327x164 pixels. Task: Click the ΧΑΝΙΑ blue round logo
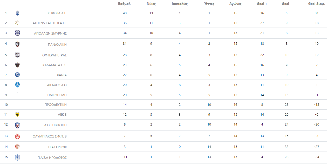tap(17, 75)
